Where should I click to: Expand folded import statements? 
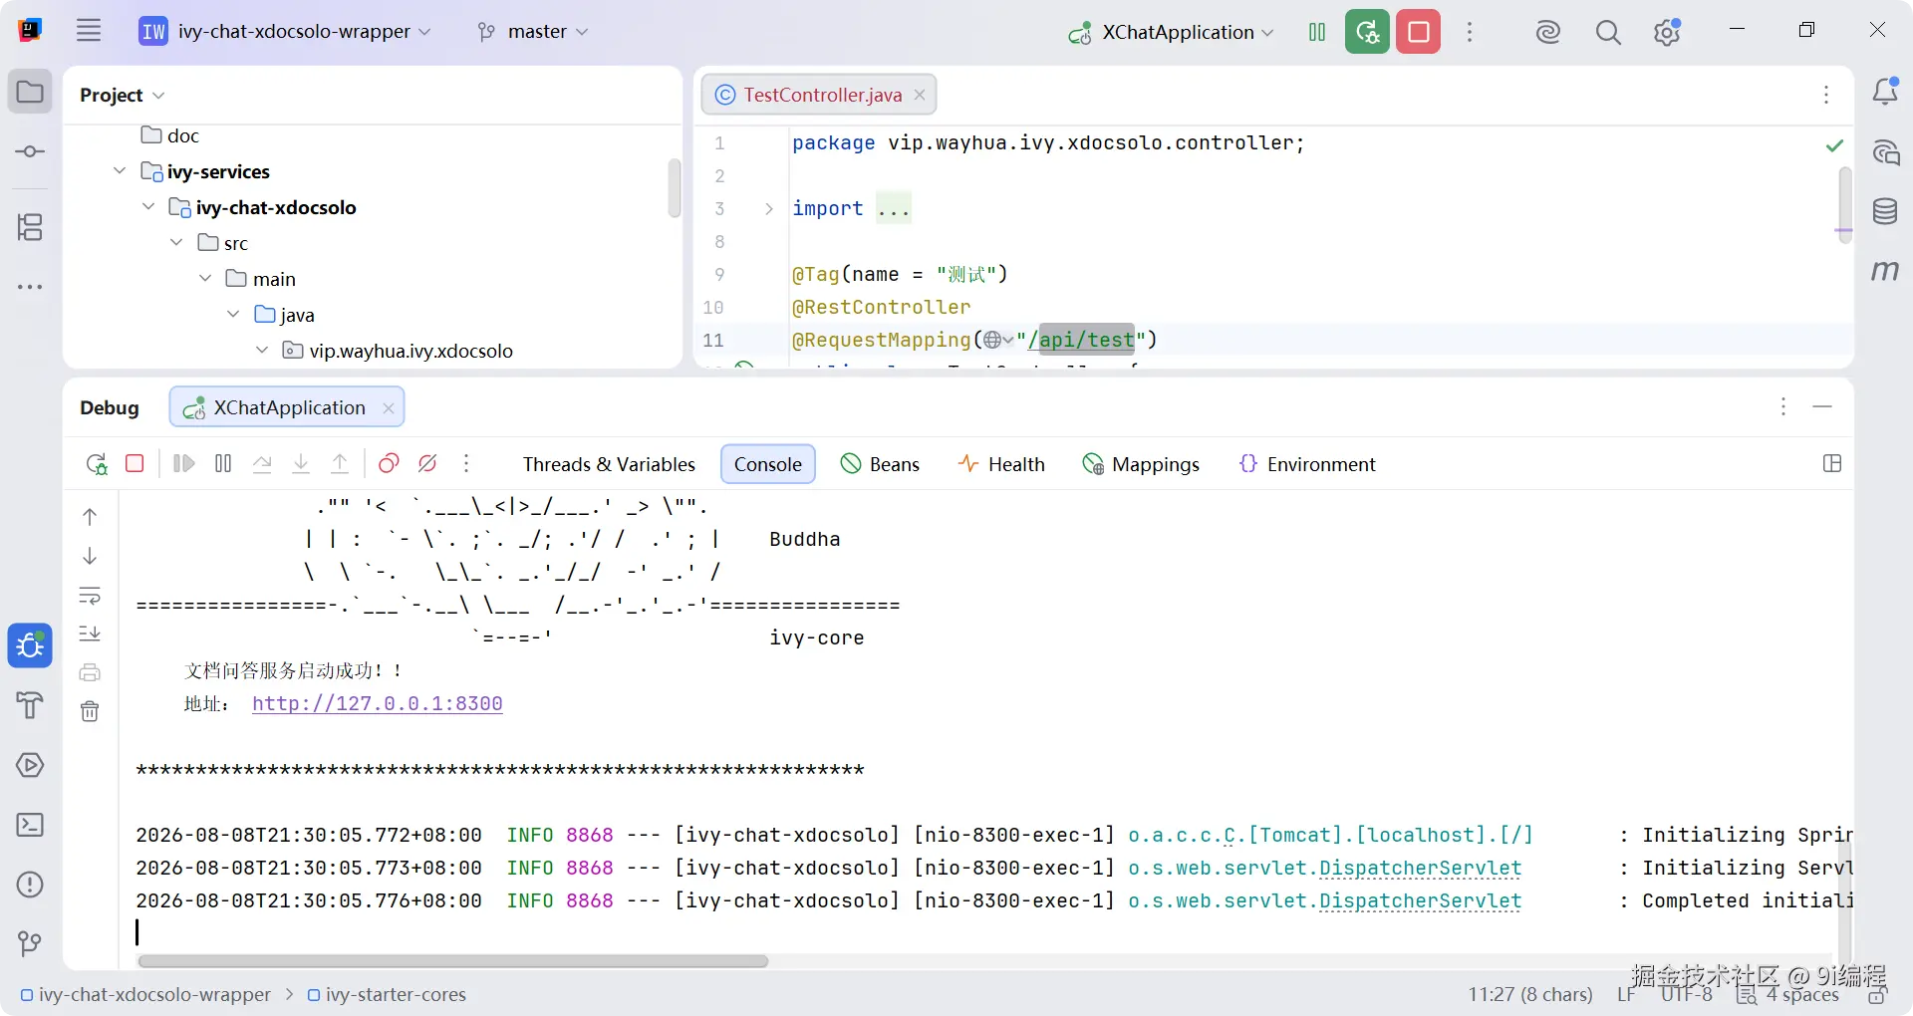coord(768,209)
